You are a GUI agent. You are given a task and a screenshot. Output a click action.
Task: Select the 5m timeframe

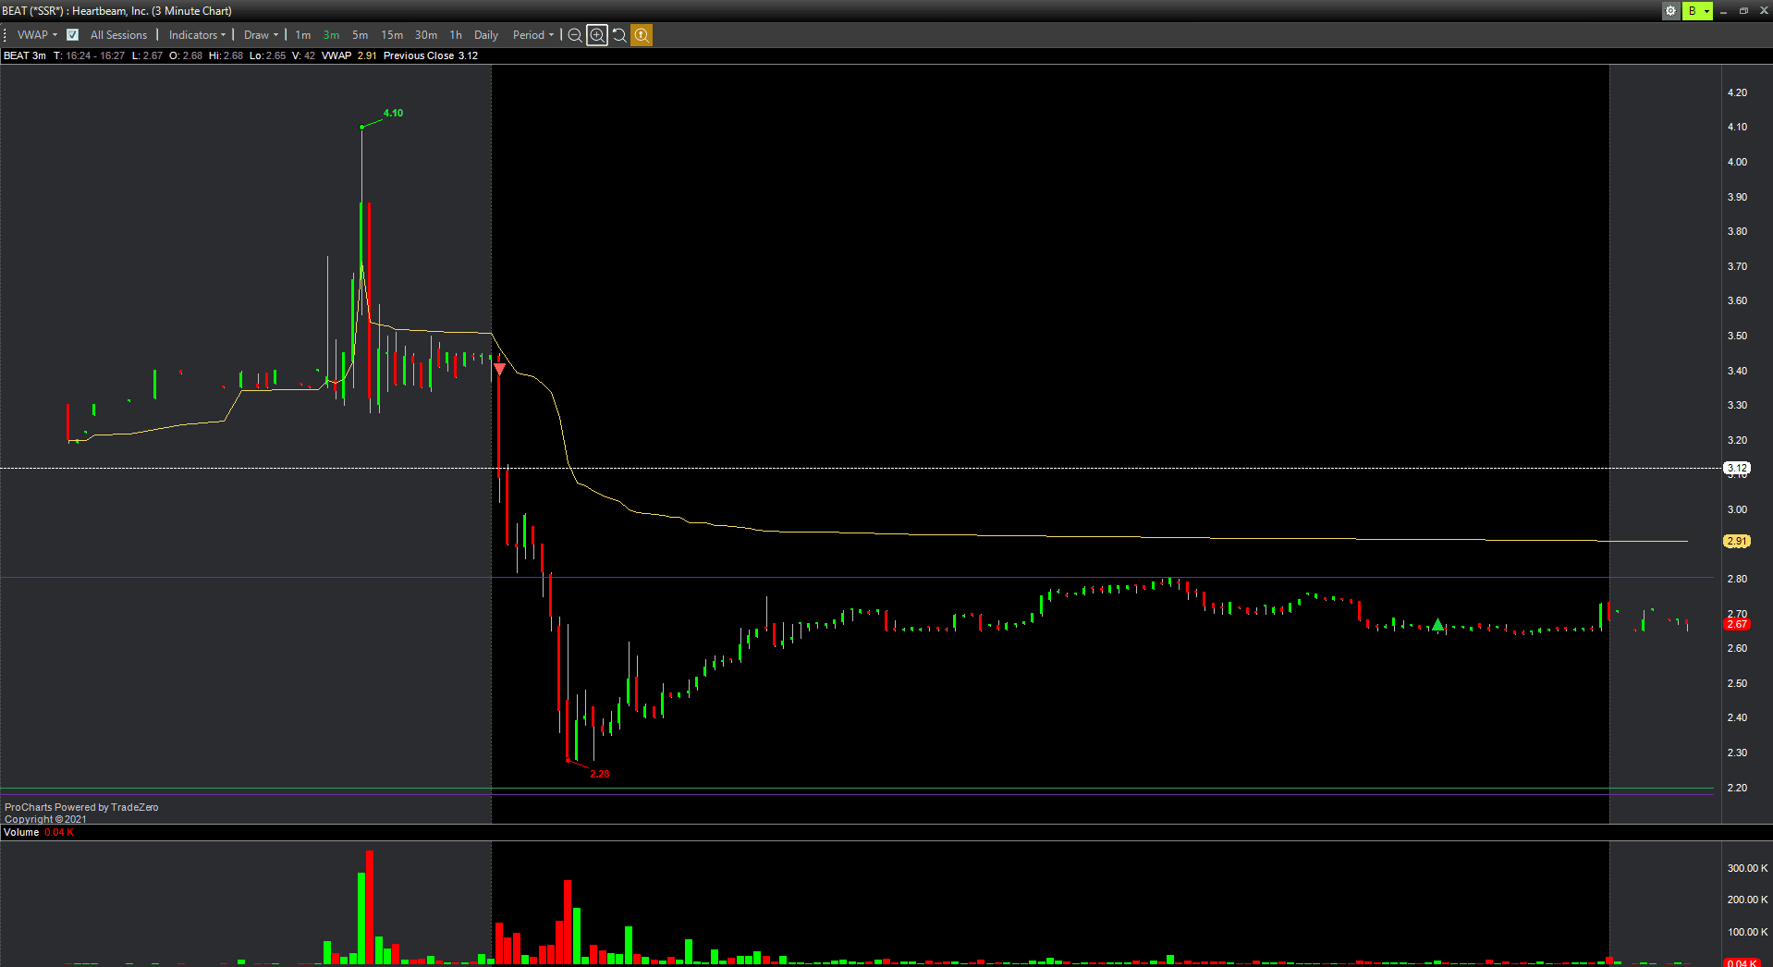pos(360,35)
